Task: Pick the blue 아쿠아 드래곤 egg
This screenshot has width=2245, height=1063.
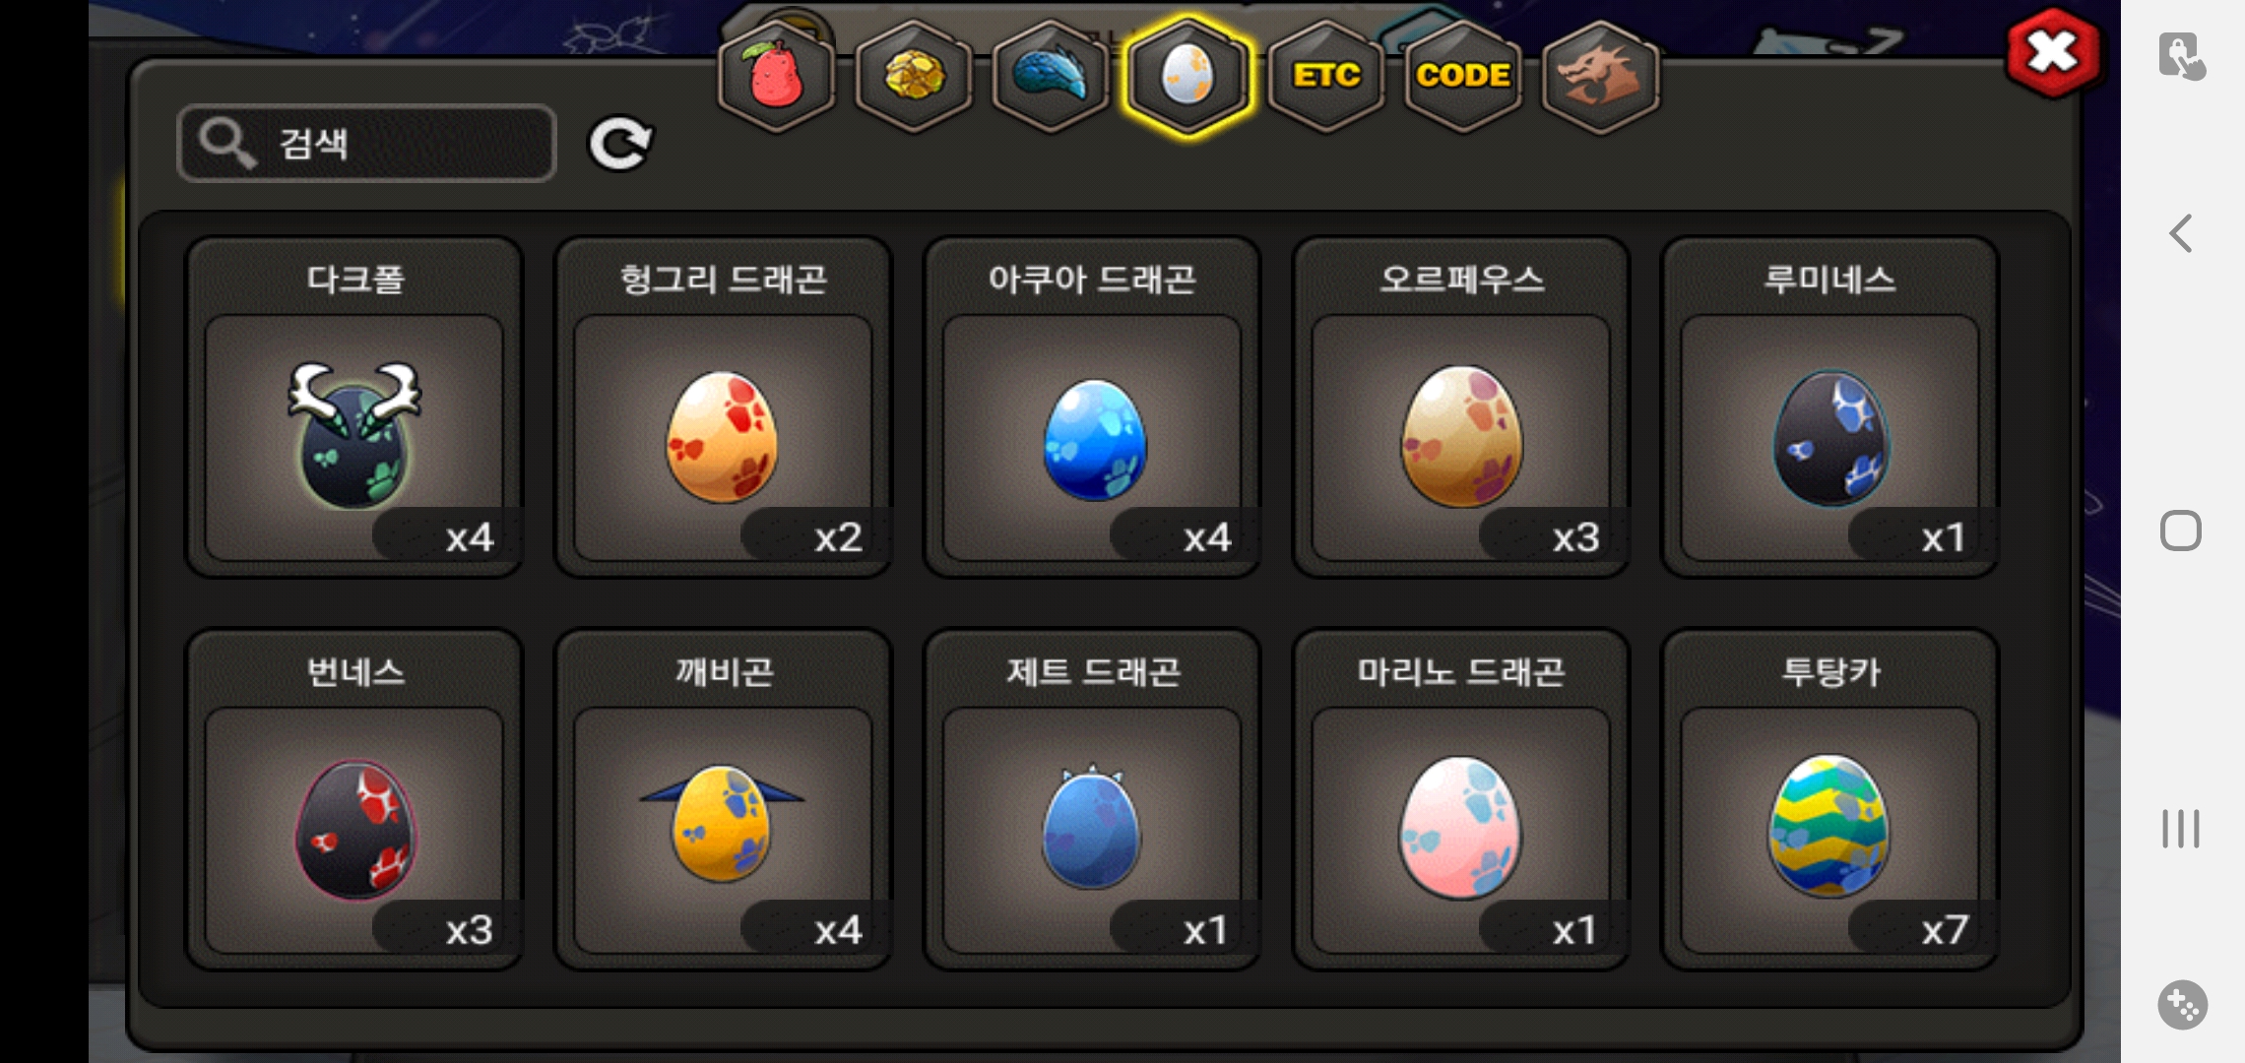Action: pyautogui.click(x=1092, y=406)
